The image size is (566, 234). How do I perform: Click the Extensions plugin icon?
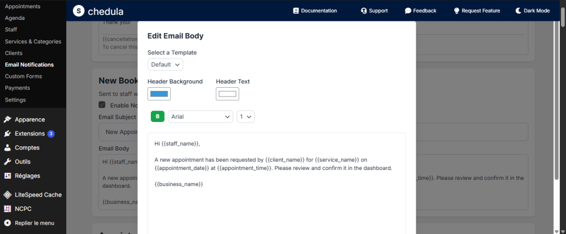[x=7, y=134]
